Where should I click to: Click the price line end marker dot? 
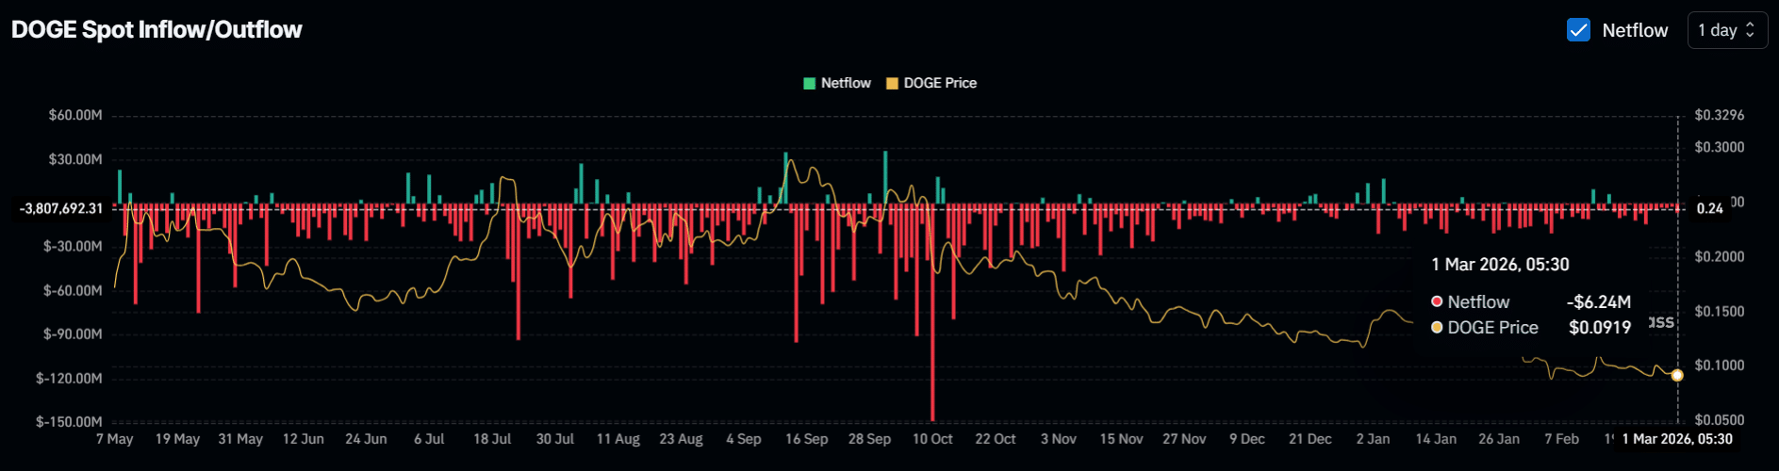(x=1677, y=375)
